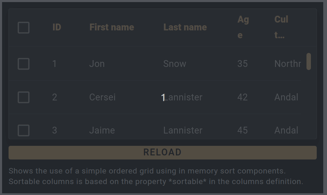Click the 'Jon' first name cell
This screenshot has height=195, width=327.
click(x=97, y=64)
